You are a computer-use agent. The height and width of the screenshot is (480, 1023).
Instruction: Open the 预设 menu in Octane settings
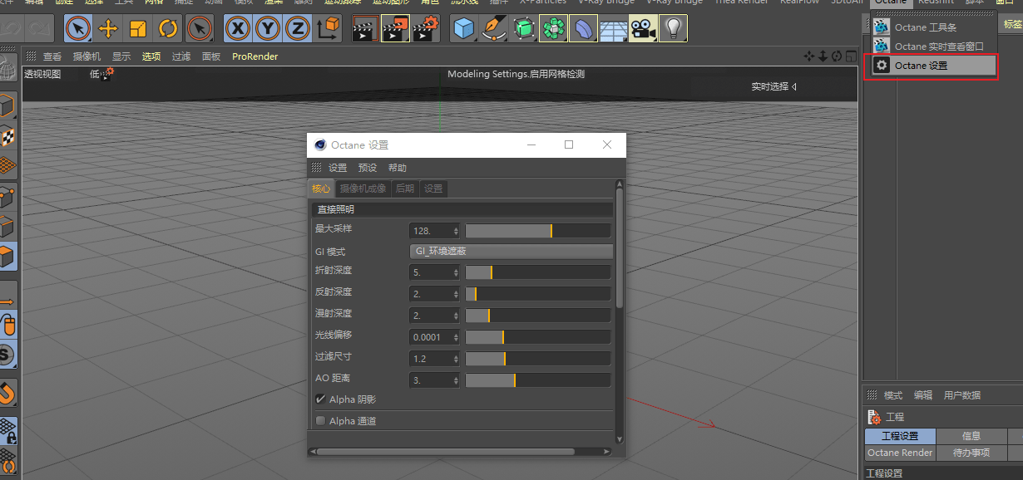coord(367,168)
